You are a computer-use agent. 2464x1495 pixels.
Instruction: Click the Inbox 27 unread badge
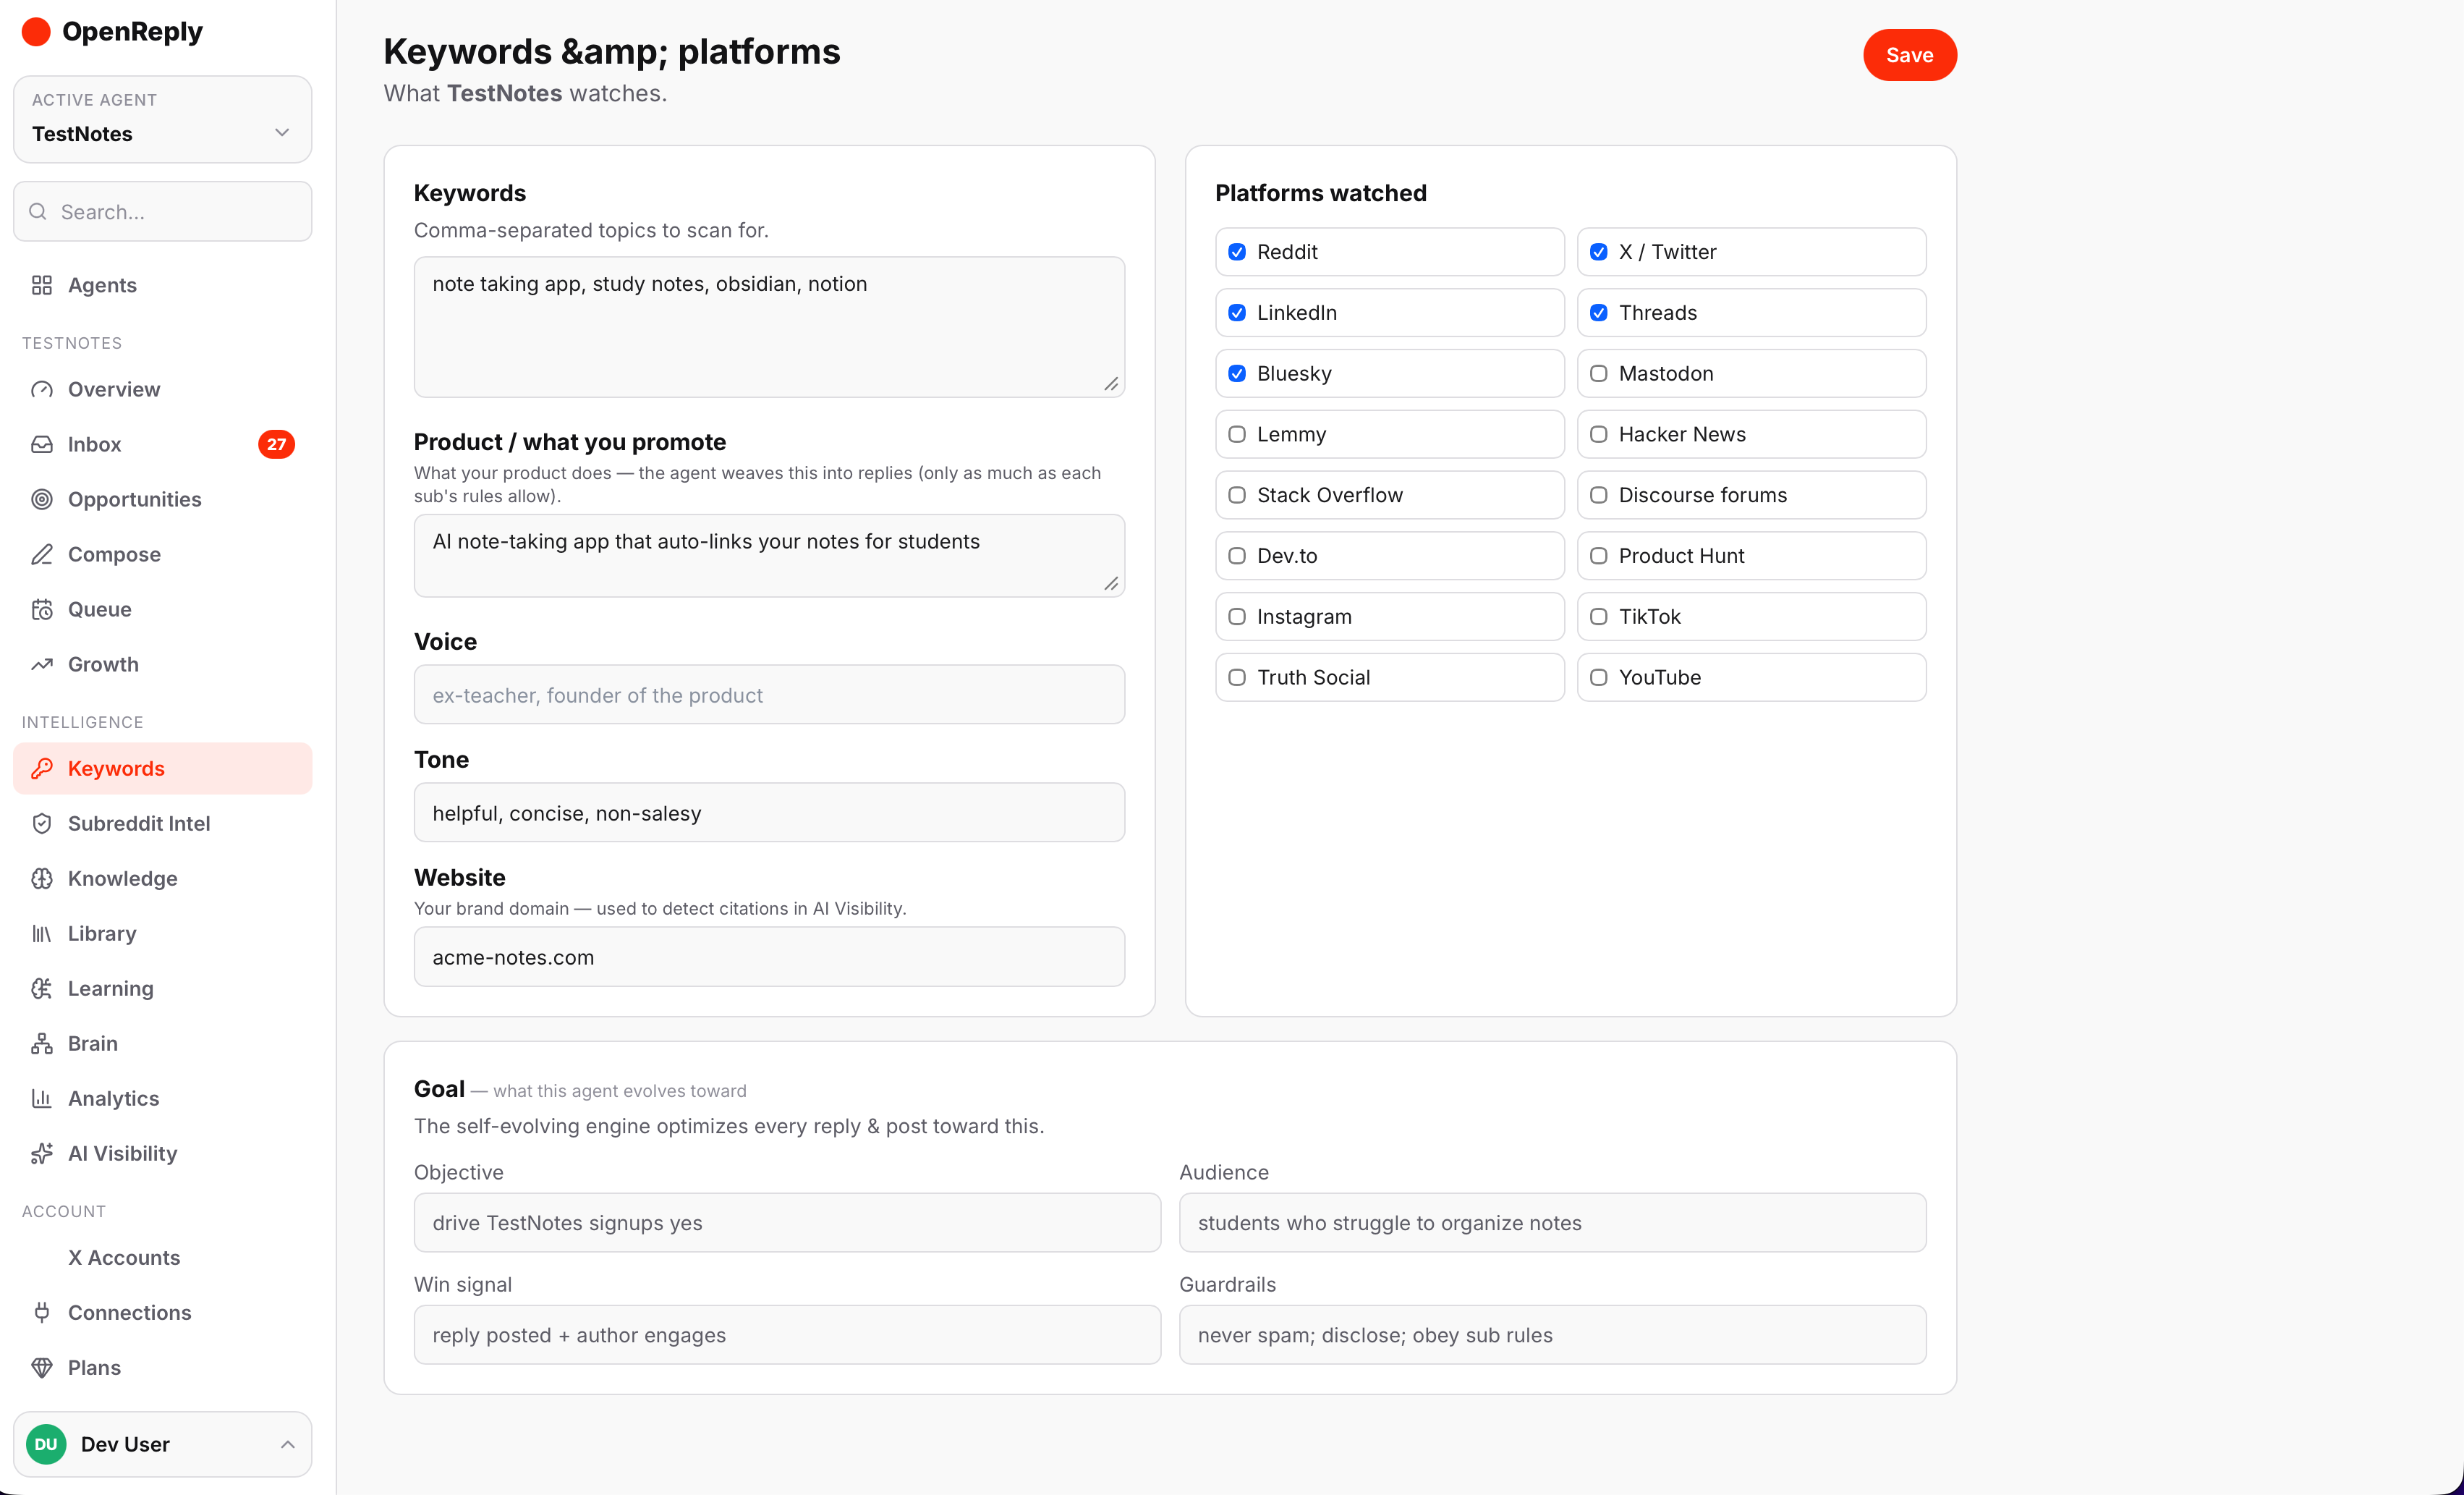[276, 444]
